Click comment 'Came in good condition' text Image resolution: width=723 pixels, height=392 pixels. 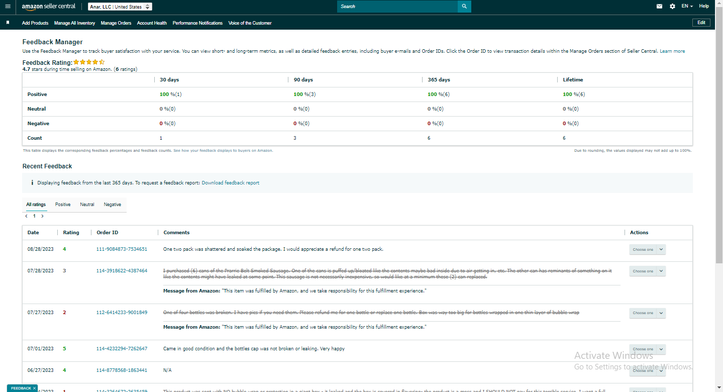click(254, 349)
